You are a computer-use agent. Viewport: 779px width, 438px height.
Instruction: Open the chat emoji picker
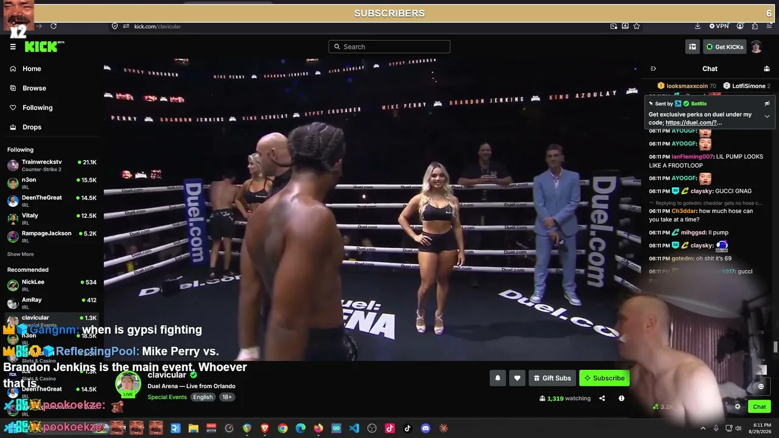point(761,386)
